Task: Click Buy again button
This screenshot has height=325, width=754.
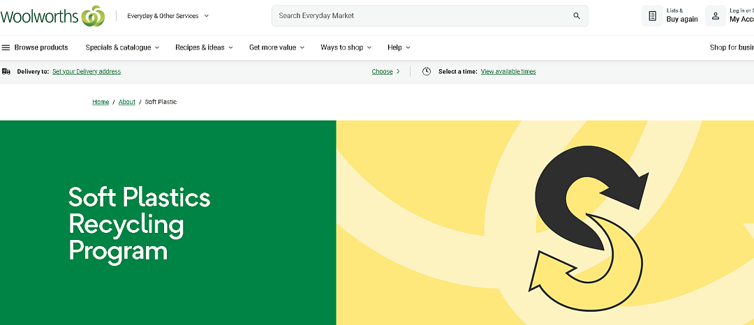Action: 682,20
